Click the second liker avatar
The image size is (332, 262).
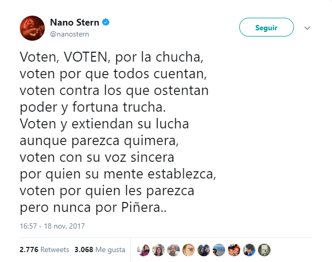[158, 249]
